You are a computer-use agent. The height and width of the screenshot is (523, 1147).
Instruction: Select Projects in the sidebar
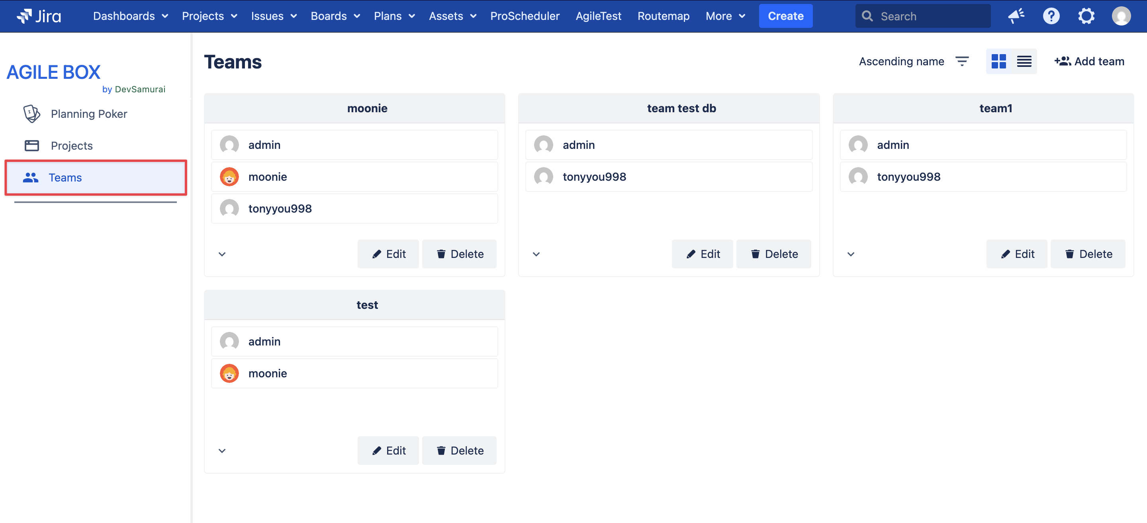(71, 146)
